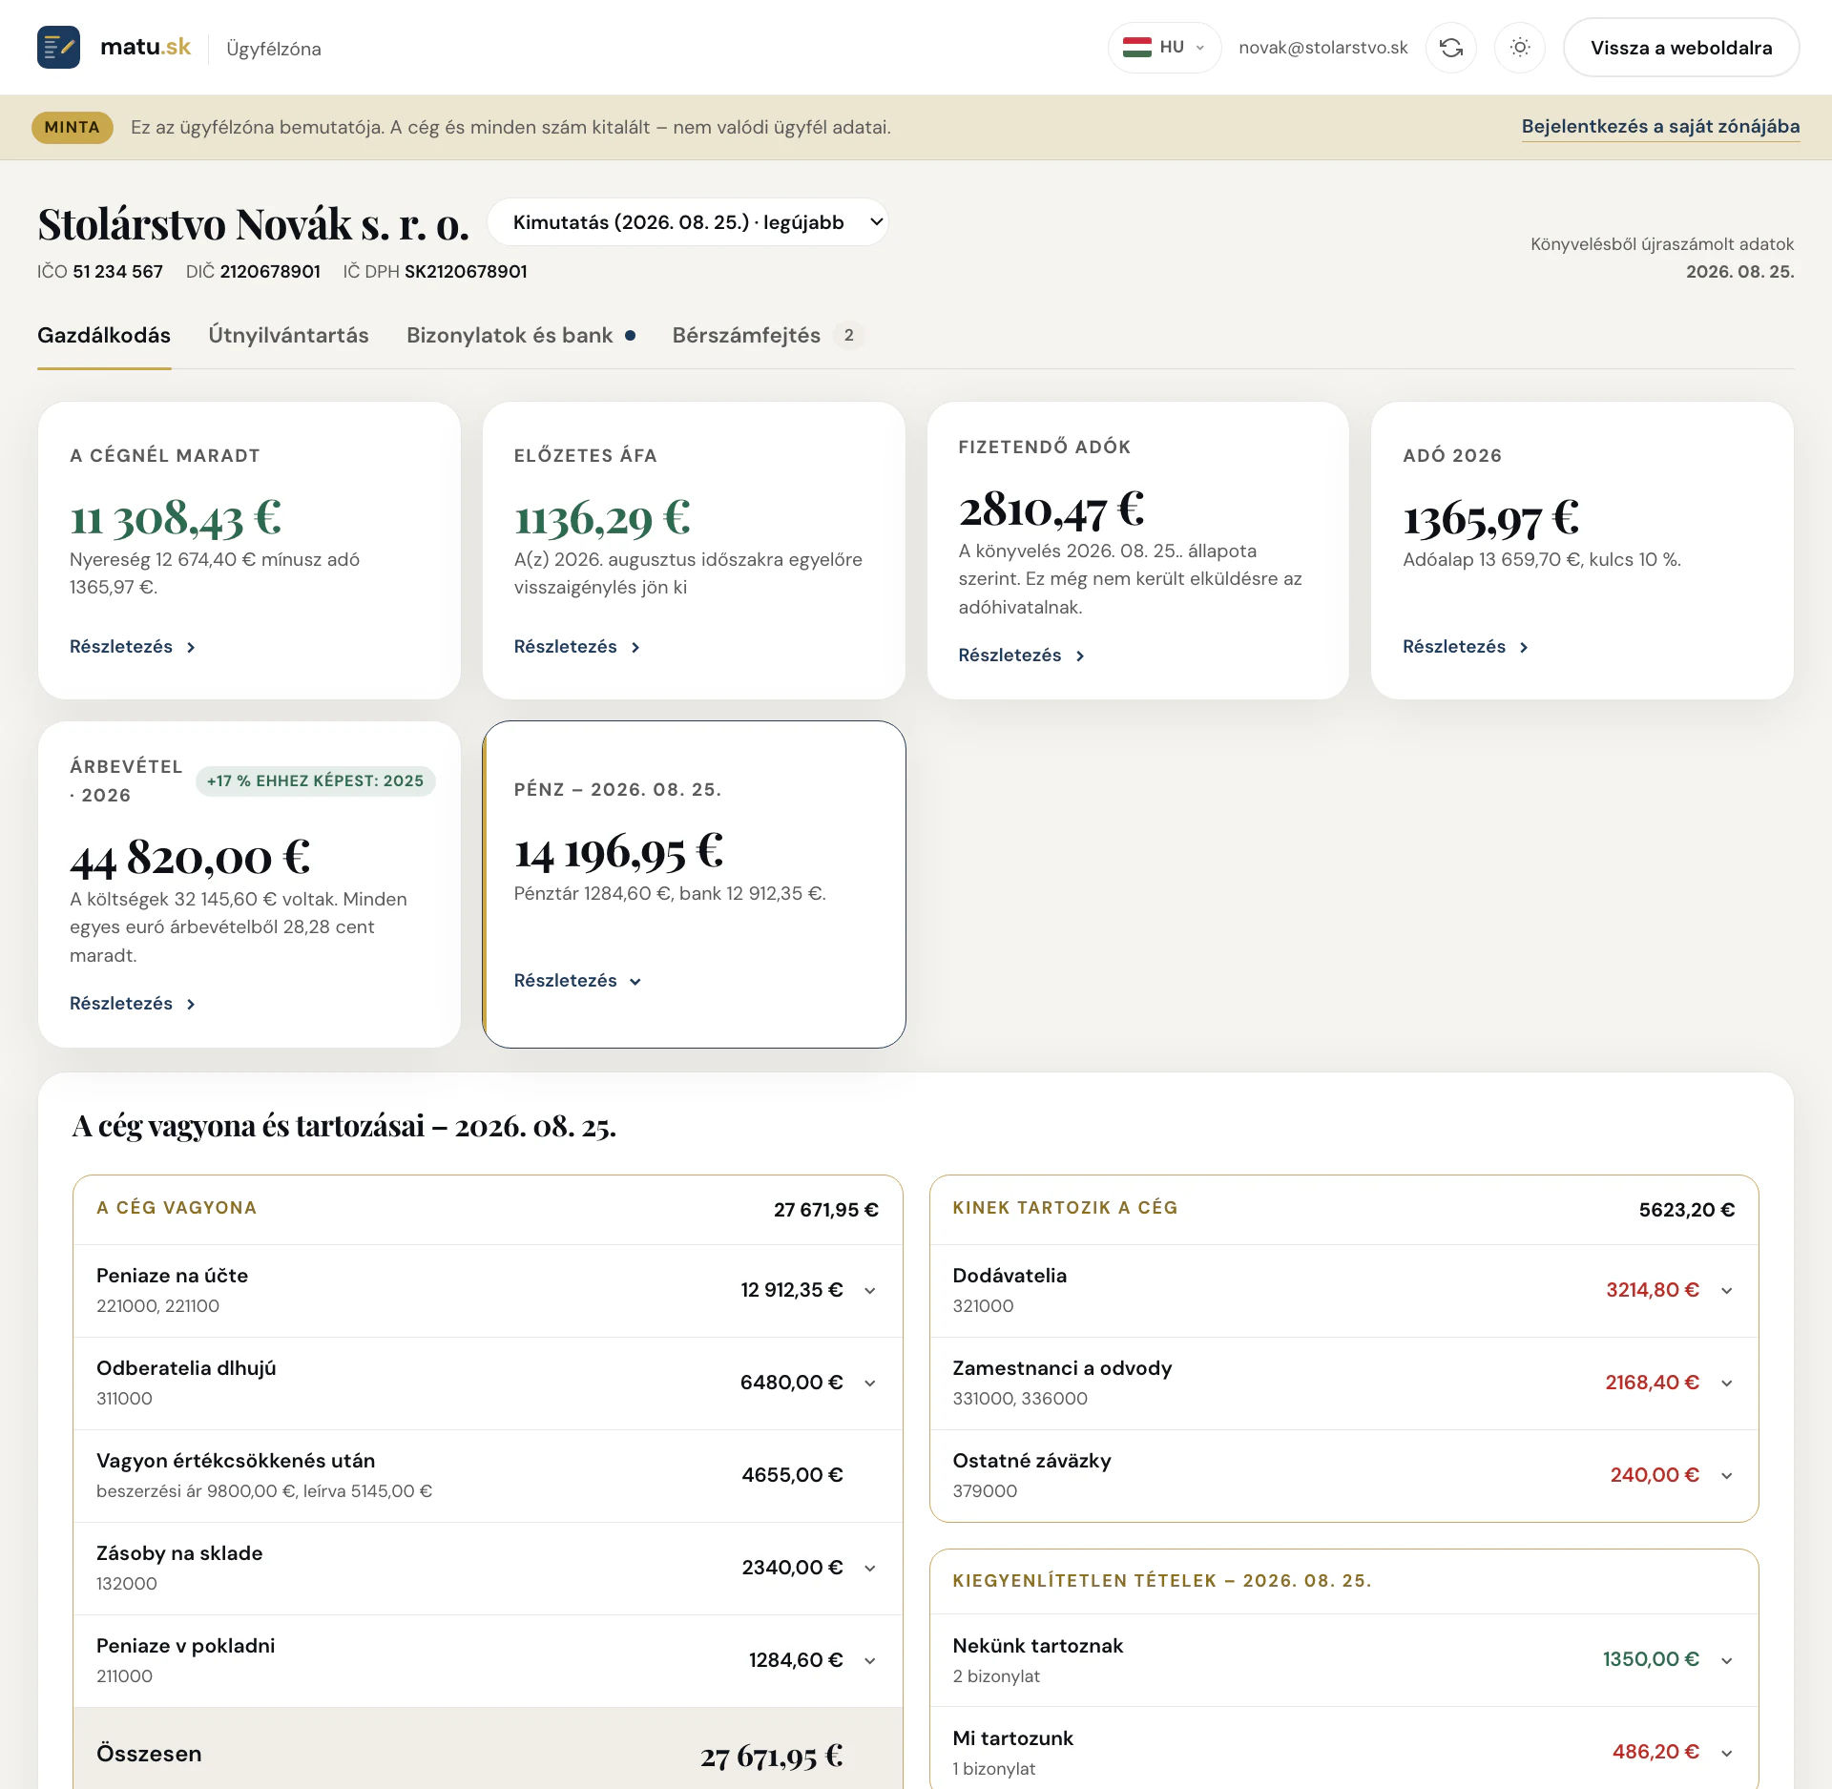The image size is (1832, 1789).
Task: Click the IČ DPH number SK2120678901
Action: (x=466, y=271)
